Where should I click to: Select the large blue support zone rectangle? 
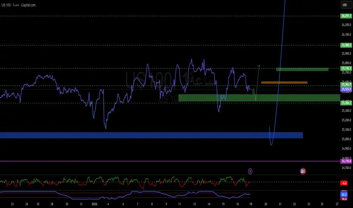click(x=152, y=135)
